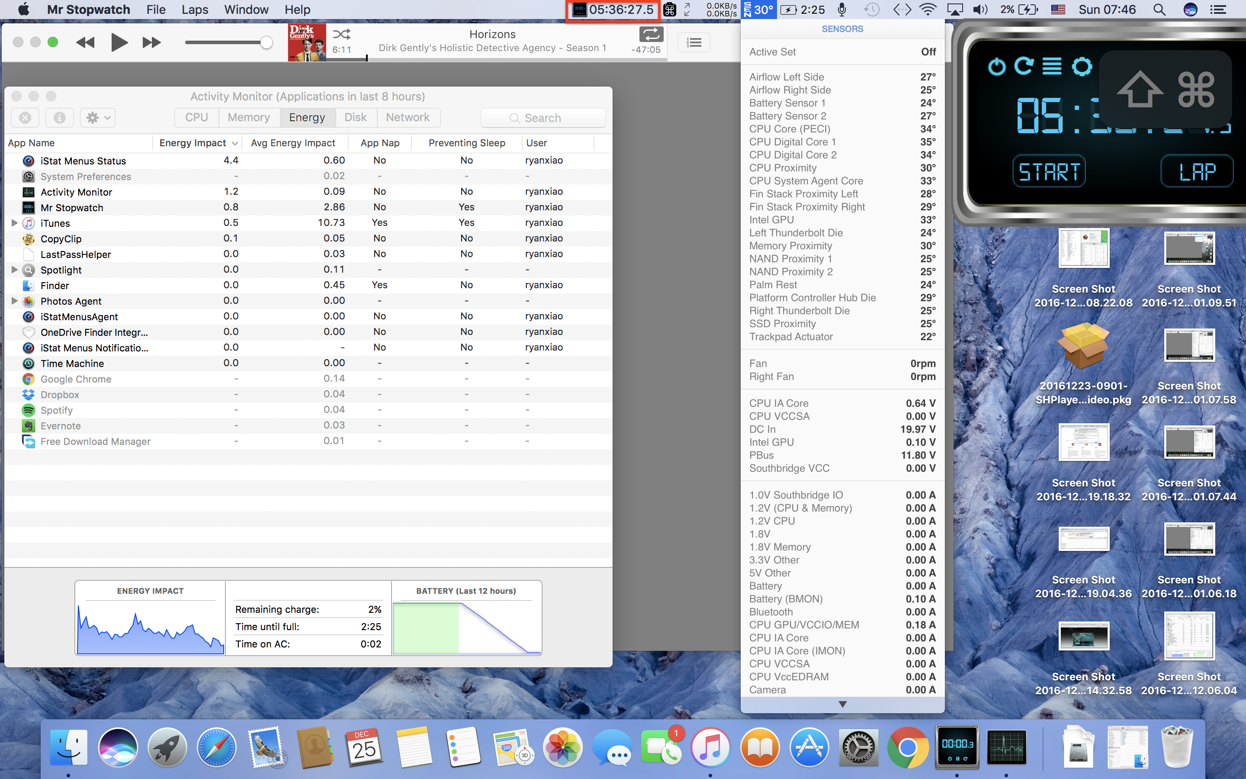1246x779 pixels.
Task: Click the Wi-Fi menu bar icon
Action: 927,9
